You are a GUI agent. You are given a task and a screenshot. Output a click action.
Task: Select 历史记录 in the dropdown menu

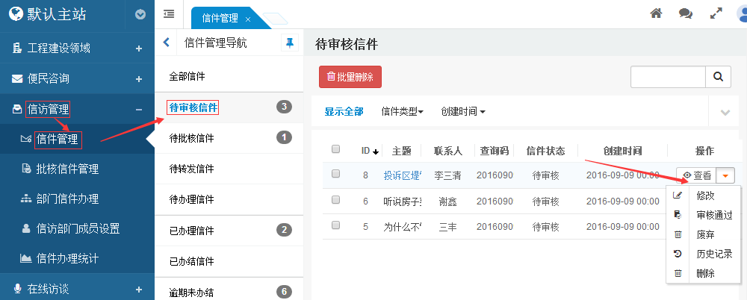(714, 254)
